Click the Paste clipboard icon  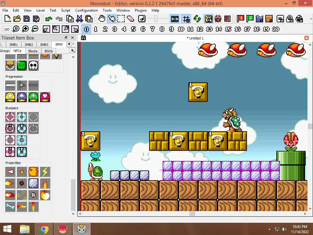[x=89, y=19]
